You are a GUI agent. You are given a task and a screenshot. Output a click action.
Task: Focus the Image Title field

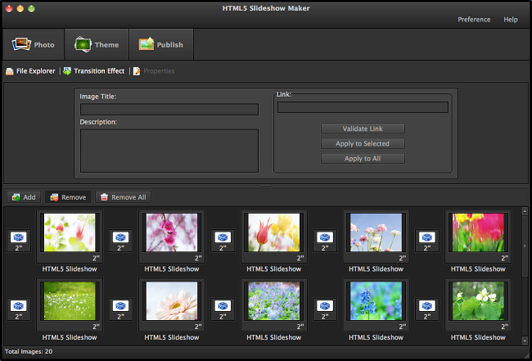pyautogui.click(x=169, y=109)
